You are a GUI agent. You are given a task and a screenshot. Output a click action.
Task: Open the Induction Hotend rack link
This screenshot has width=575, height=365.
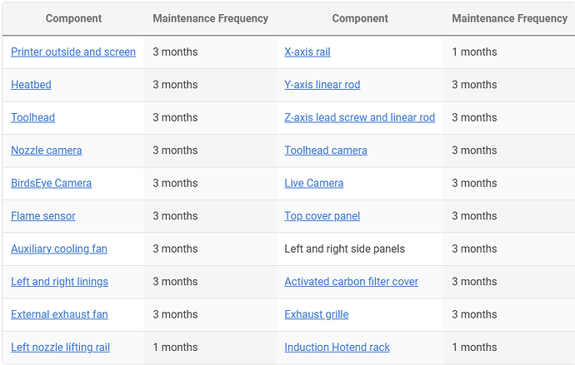[337, 348]
